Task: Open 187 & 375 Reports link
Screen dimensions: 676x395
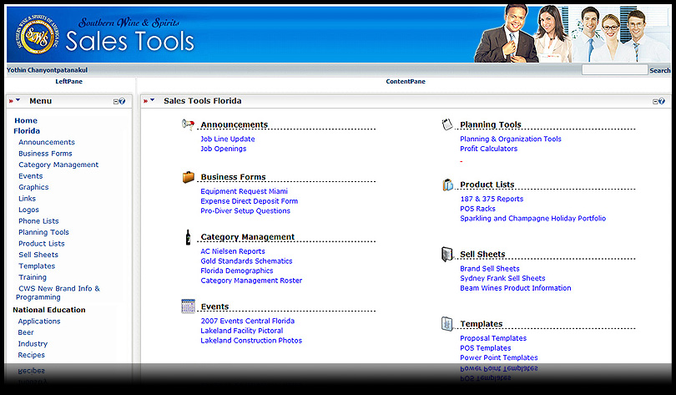Action: pos(492,199)
